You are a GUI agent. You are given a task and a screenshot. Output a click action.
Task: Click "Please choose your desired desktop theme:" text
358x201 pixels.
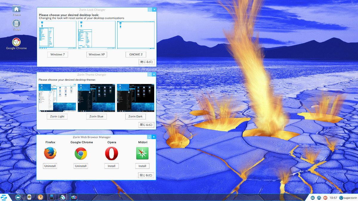coord(67,80)
